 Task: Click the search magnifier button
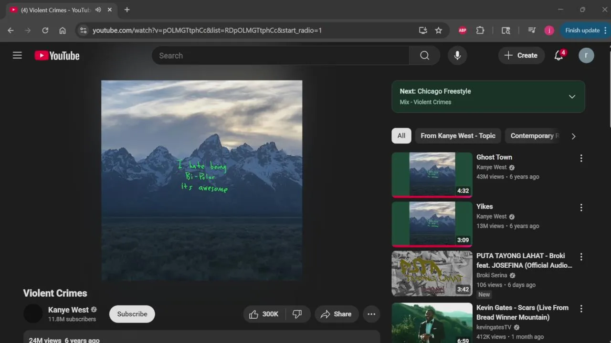pos(424,56)
